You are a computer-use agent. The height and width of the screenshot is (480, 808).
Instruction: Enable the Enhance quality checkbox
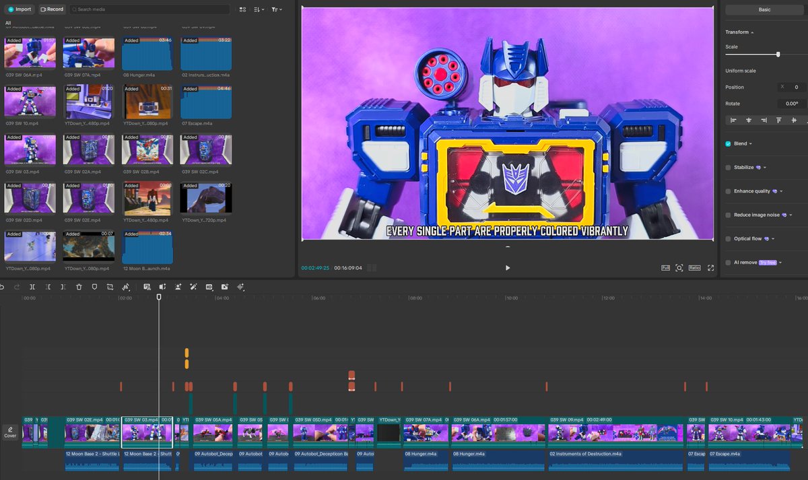point(728,191)
